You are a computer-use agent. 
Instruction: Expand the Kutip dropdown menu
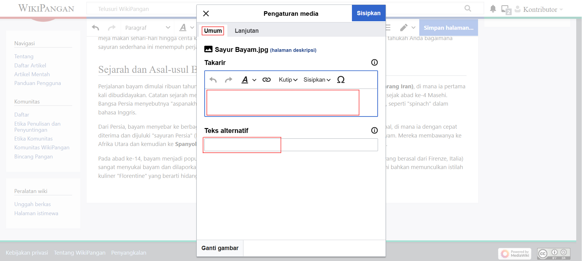288,80
